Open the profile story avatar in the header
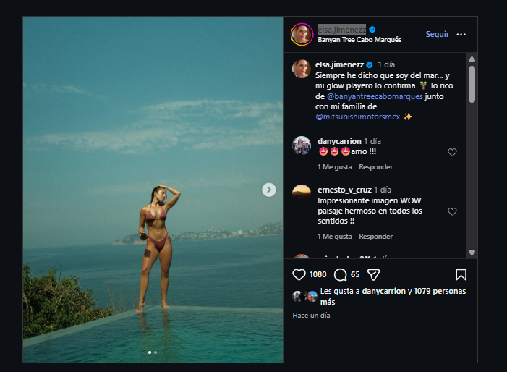This screenshot has height=372, width=507. click(302, 34)
